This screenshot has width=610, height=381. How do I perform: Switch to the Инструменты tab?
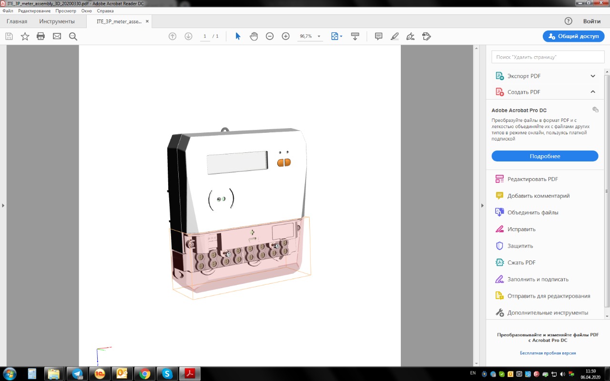57,21
